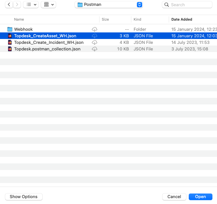Click the 4 KB size cell

(124, 42)
